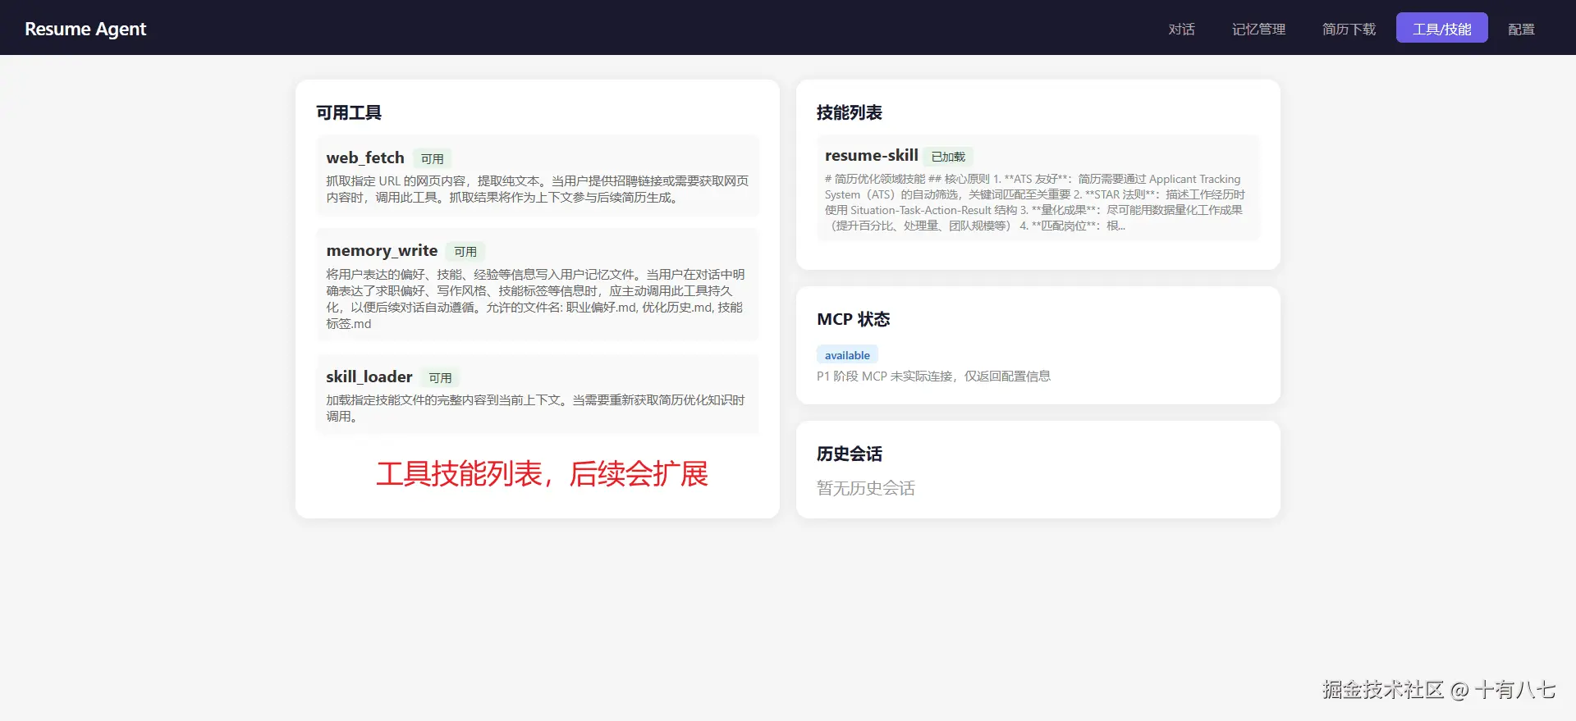Click the Resume Agent logo
Viewport: 1576px width, 721px height.
click(85, 29)
